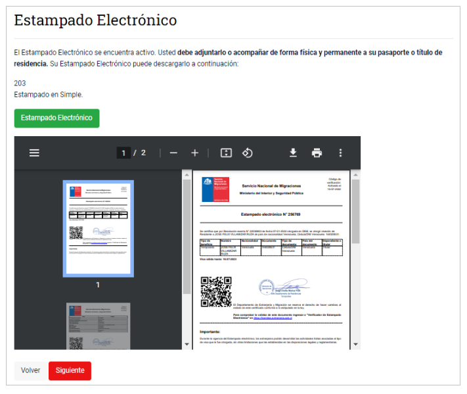Print the PDF document
Screen dimensions: 467x394
(317, 153)
